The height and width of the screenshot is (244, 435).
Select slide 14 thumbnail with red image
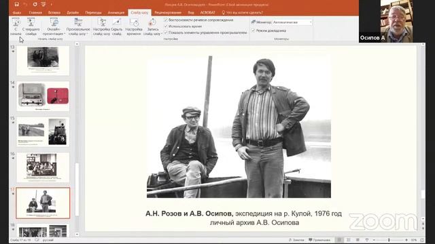43,96
